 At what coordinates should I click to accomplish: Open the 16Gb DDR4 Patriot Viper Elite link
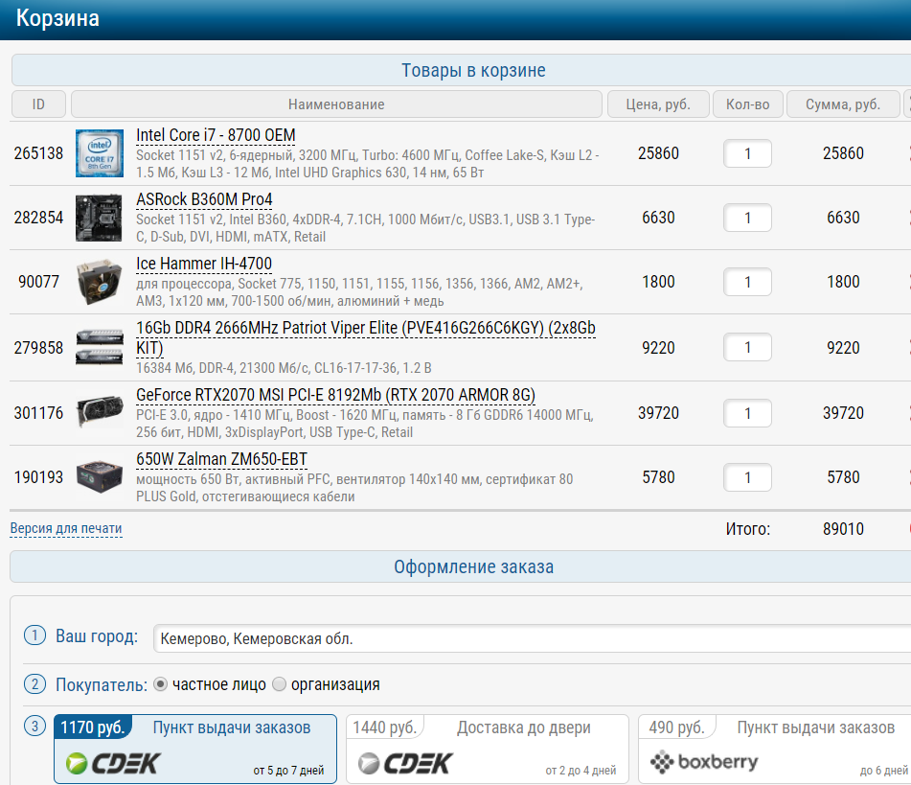(365, 337)
